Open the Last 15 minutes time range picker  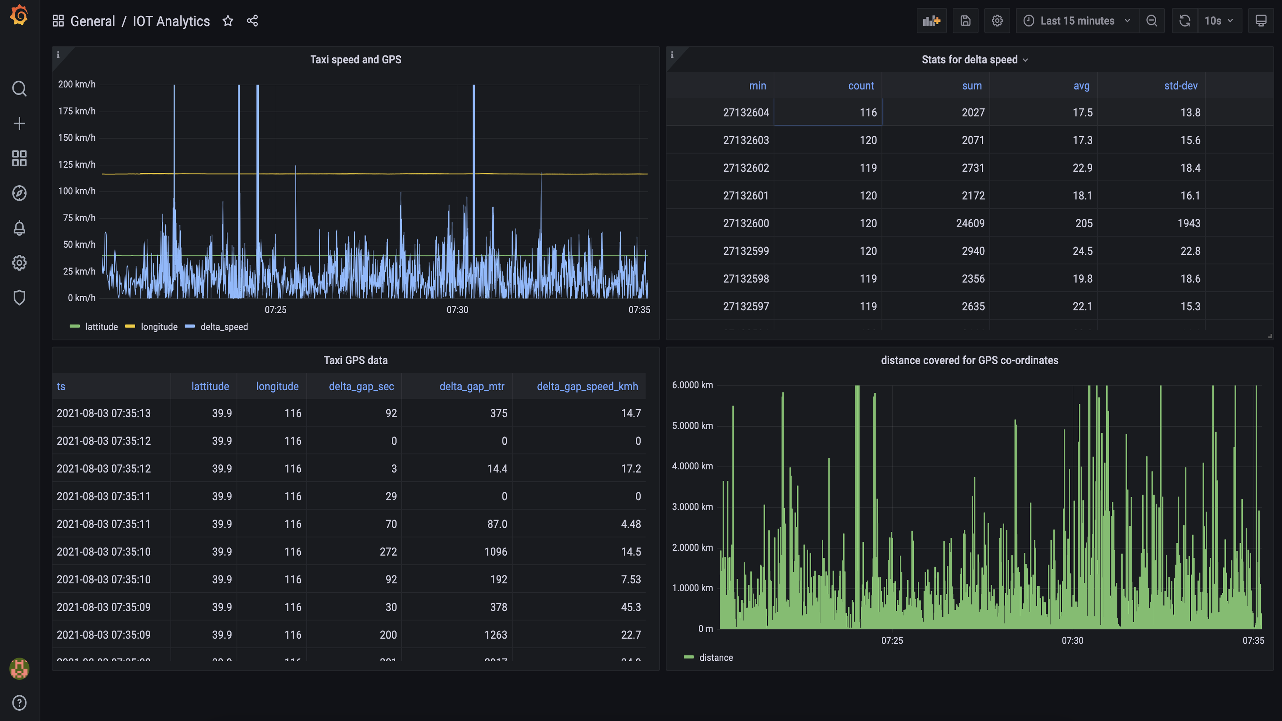1077,21
